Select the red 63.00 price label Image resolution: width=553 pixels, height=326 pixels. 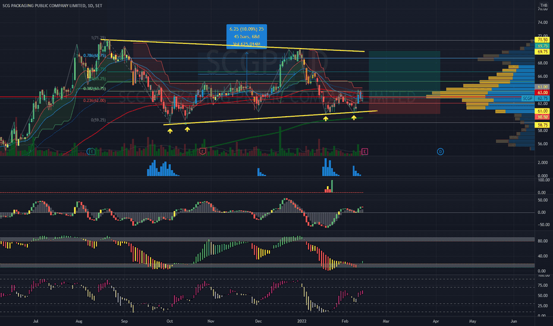(542, 92)
